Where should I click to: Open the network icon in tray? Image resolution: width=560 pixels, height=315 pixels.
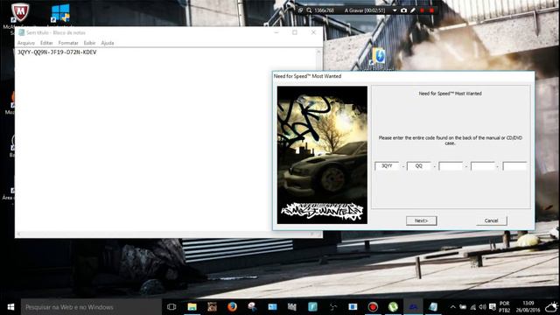pos(472,307)
